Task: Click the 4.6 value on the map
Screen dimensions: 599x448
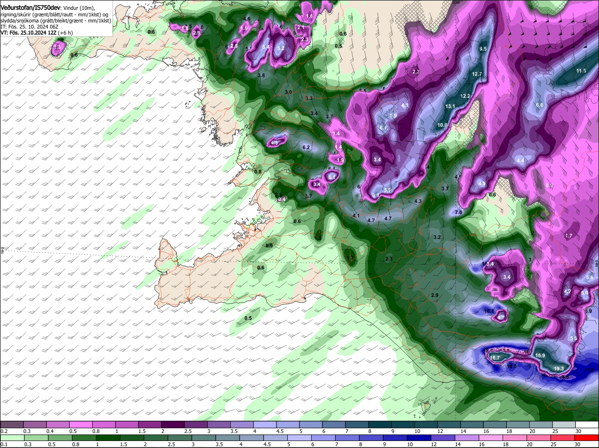Action: pos(247,19)
